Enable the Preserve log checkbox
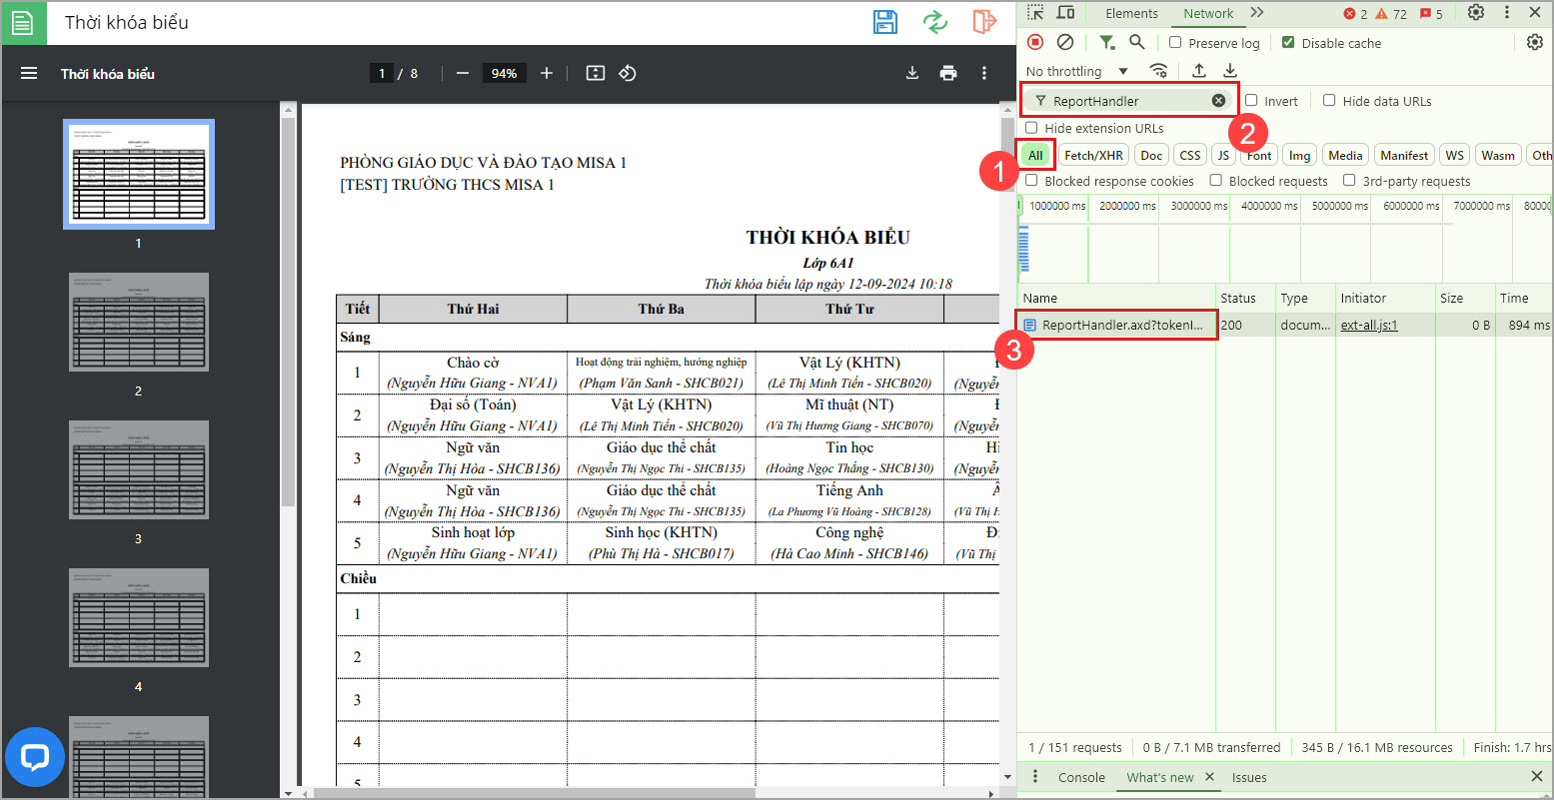1554x800 pixels. pos(1175,43)
